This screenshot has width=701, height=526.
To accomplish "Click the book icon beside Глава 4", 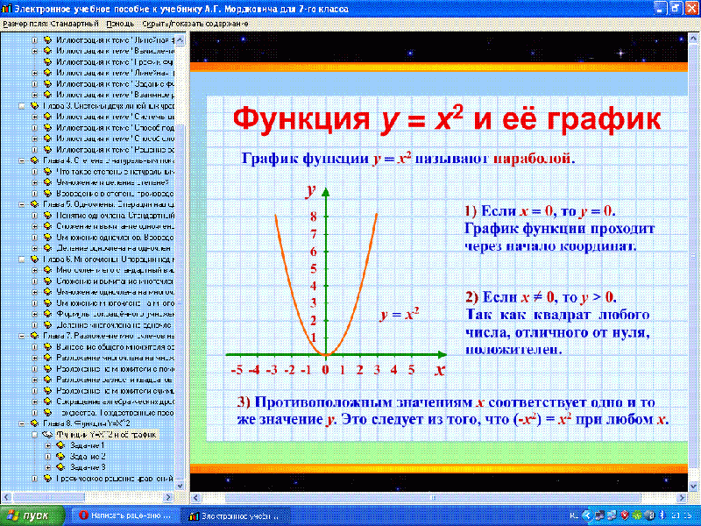I will click(x=35, y=160).
